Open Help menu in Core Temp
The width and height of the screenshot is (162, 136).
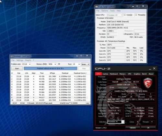point(119,11)
